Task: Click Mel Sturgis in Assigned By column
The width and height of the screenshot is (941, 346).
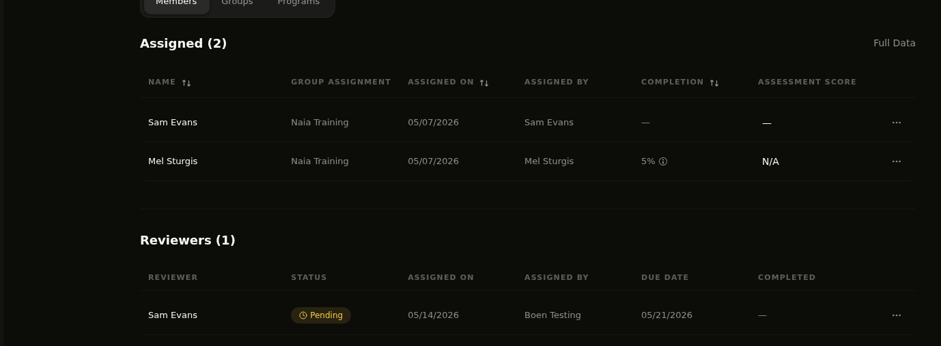Action: coord(549,161)
